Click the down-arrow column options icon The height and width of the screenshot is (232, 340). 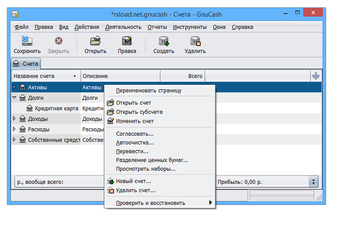316,76
